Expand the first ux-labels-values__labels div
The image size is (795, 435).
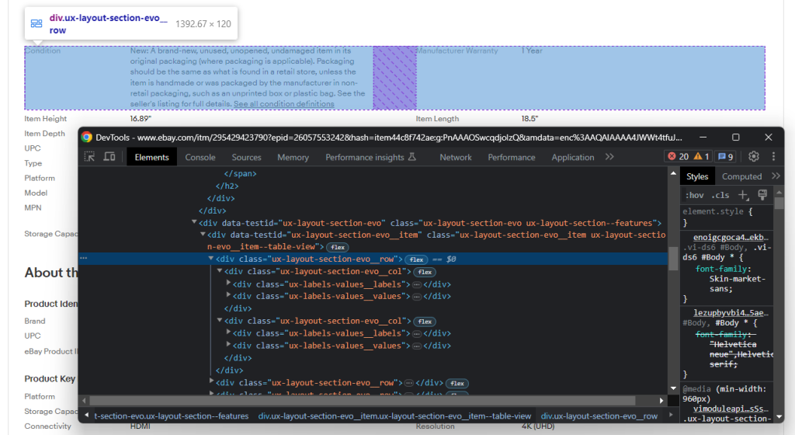(228, 284)
